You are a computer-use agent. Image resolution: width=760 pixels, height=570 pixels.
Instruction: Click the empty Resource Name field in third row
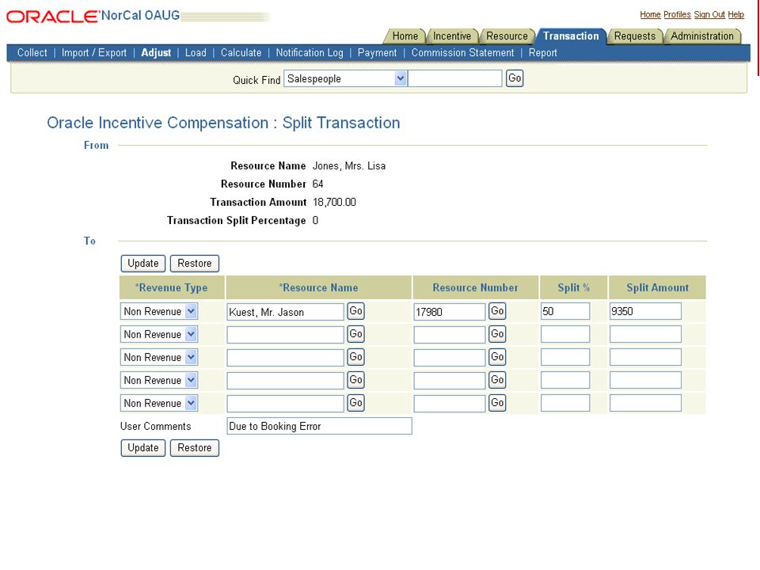(x=286, y=358)
